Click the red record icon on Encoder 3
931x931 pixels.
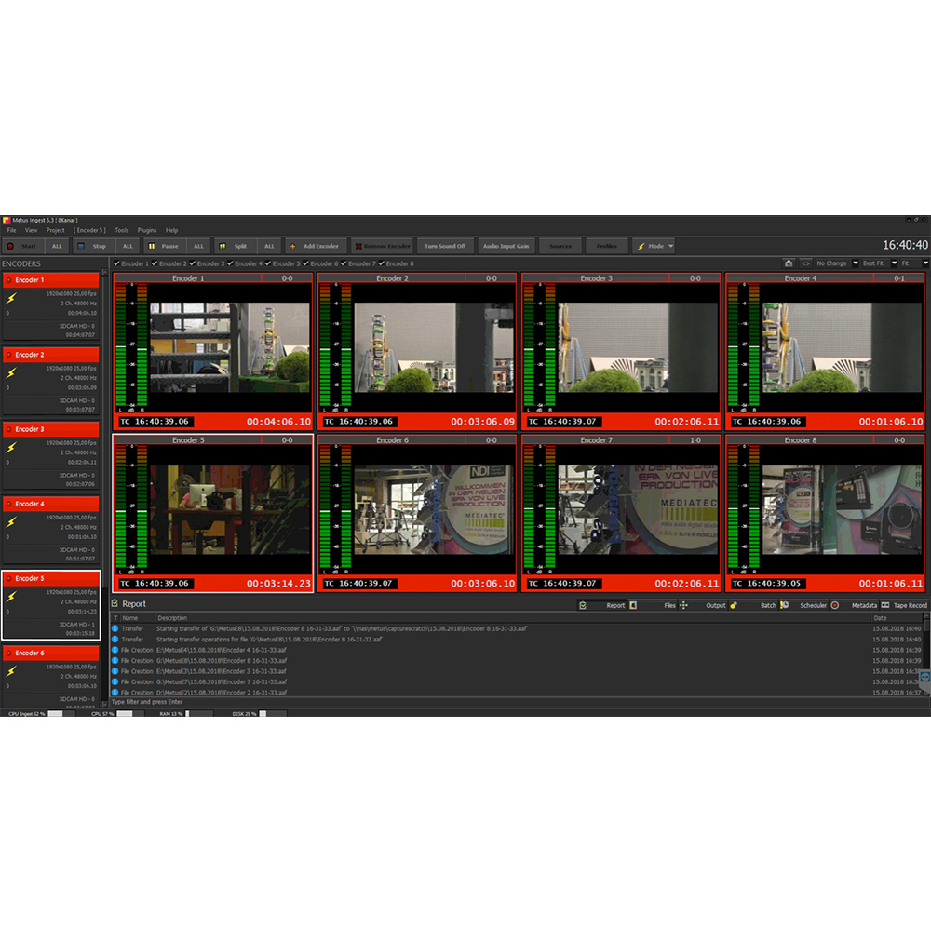point(9,429)
